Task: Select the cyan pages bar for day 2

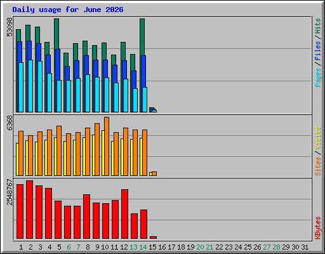Action: tap(30, 86)
